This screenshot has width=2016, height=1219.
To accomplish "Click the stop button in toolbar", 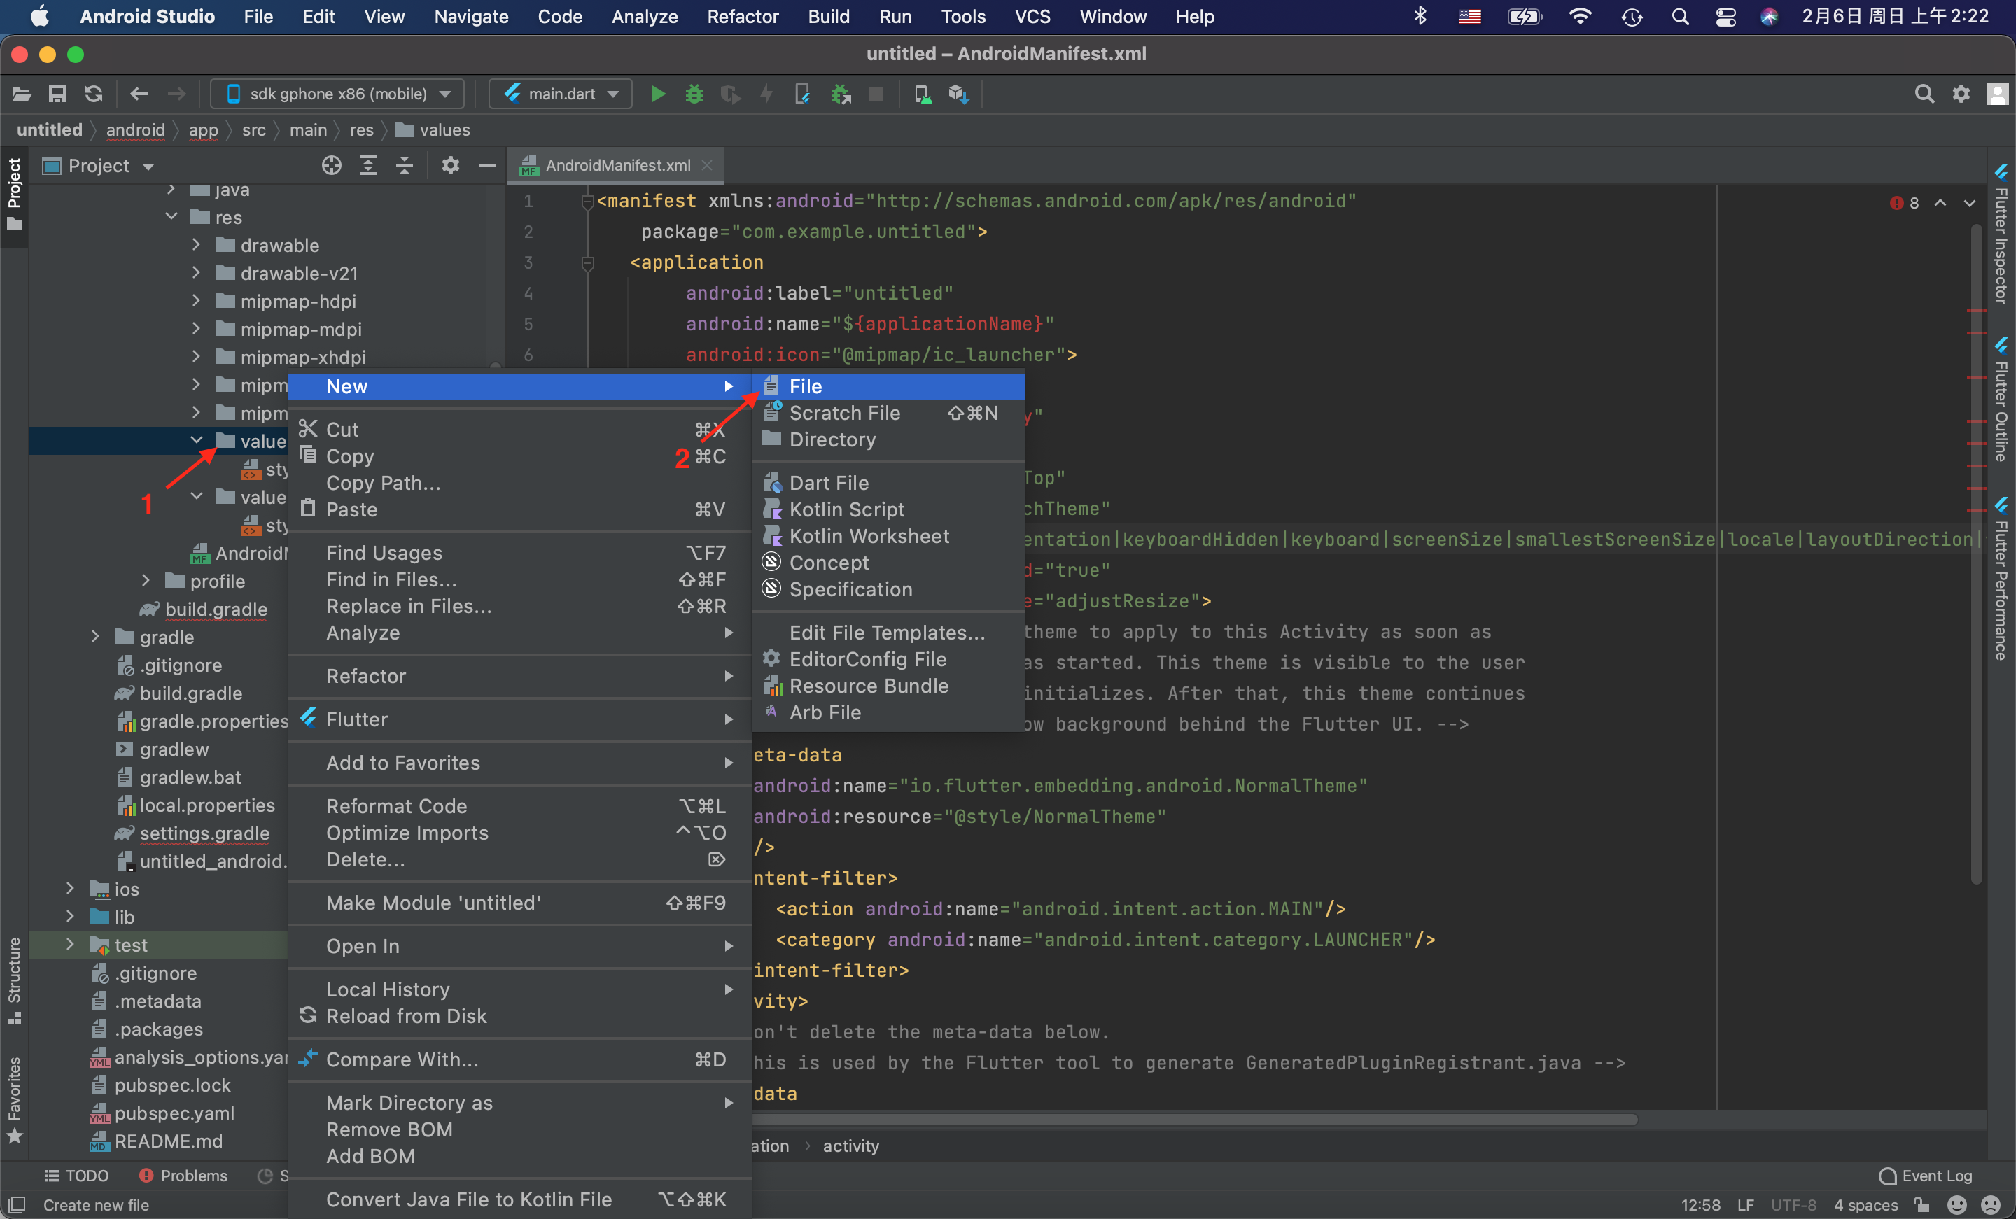I will click(876, 94).
